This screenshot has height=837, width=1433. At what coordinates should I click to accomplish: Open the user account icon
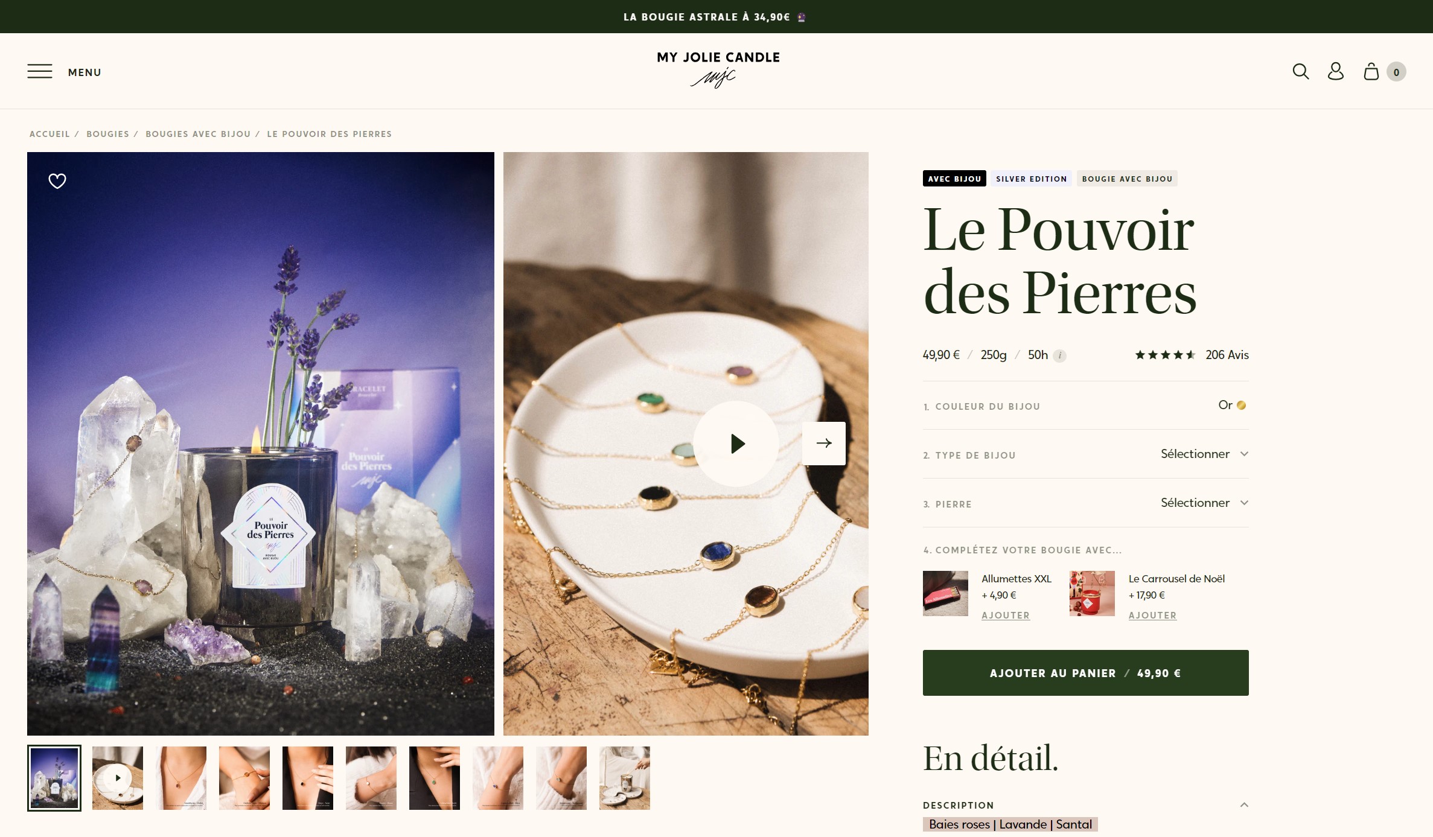tap(1336, 71)
